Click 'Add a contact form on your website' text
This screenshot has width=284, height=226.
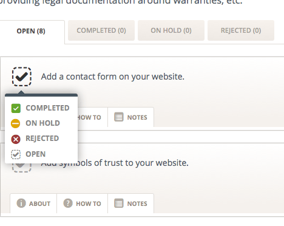[113, 77]
